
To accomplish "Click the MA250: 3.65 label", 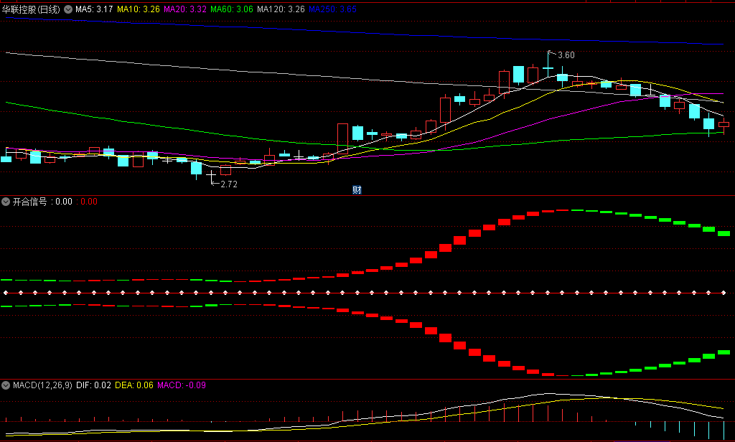I will [332, 9].
